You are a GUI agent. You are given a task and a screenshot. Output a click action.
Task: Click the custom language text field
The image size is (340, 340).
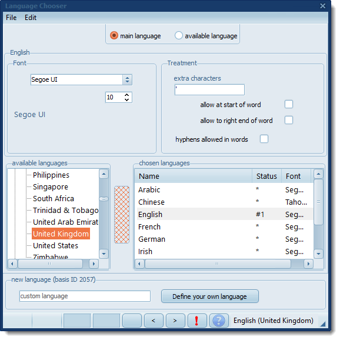click(x=85, y=296)
